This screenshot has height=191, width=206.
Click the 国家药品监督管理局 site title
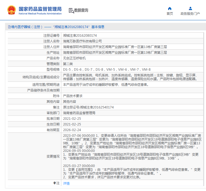pos(40,9)
